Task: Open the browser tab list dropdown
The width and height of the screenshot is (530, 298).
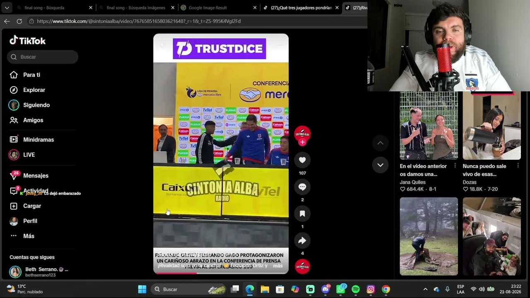Action: [x=7, y=7]
